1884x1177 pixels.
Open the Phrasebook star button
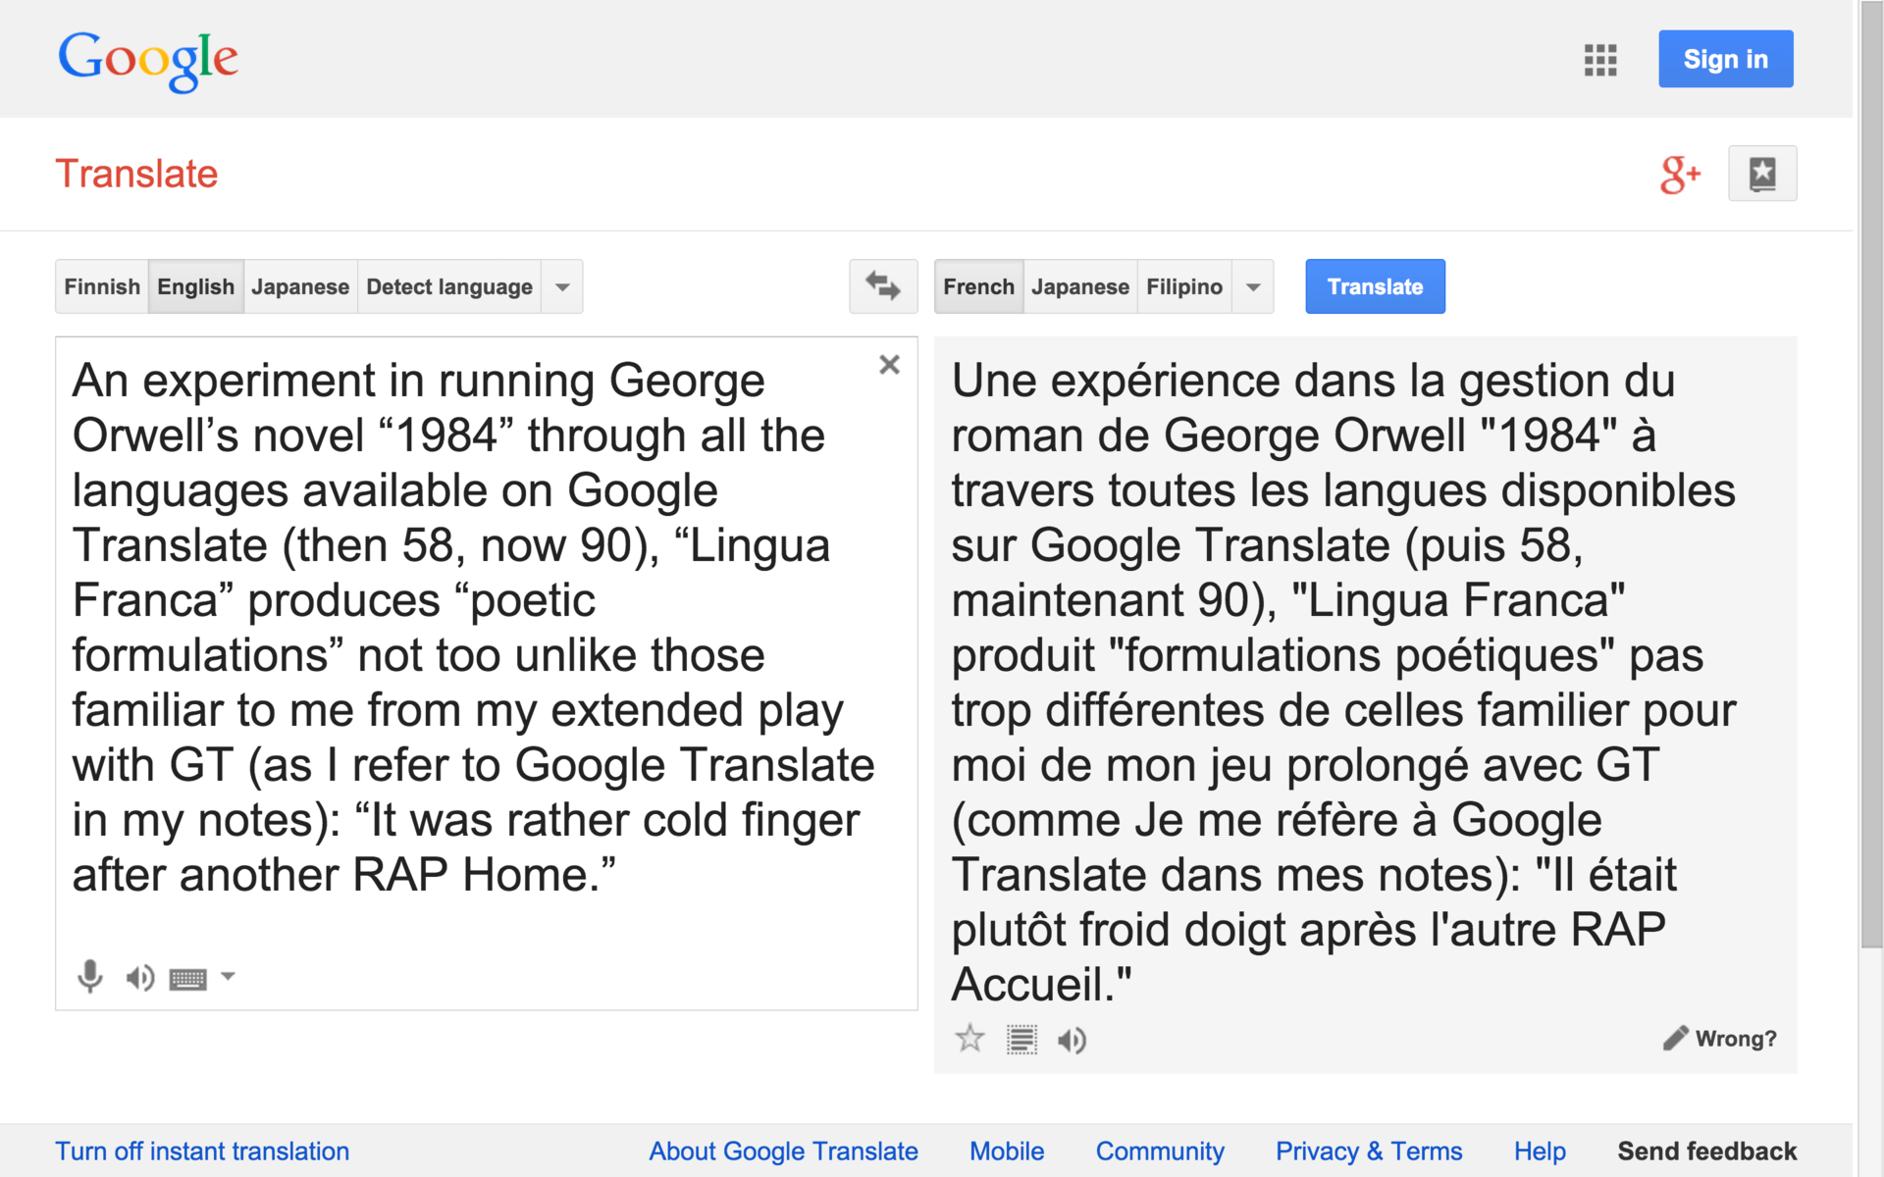tap(1761, 174)
